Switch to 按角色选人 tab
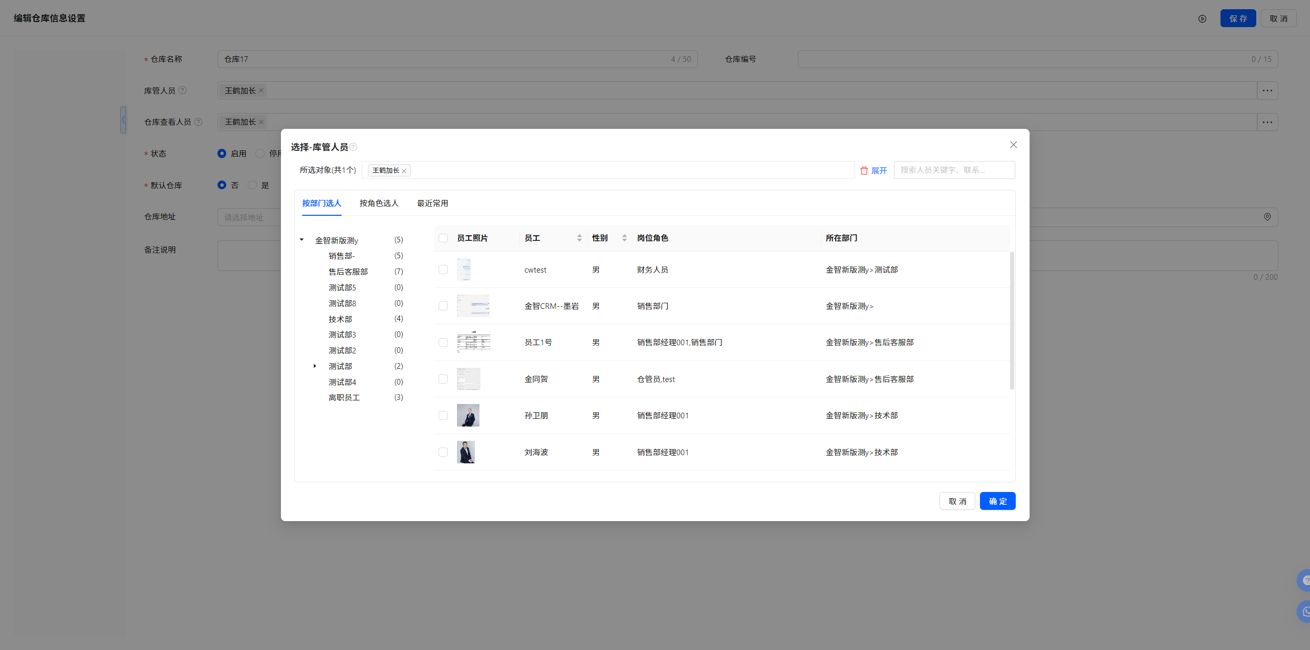Screen dimensions: 1310x650 tap(379, 203)
